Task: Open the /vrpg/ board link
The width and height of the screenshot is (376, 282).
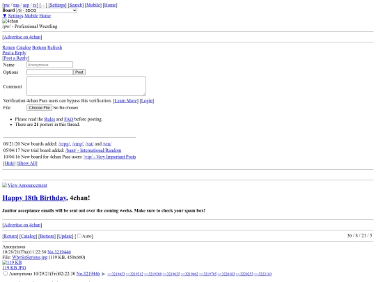Action: pos(64,144)
